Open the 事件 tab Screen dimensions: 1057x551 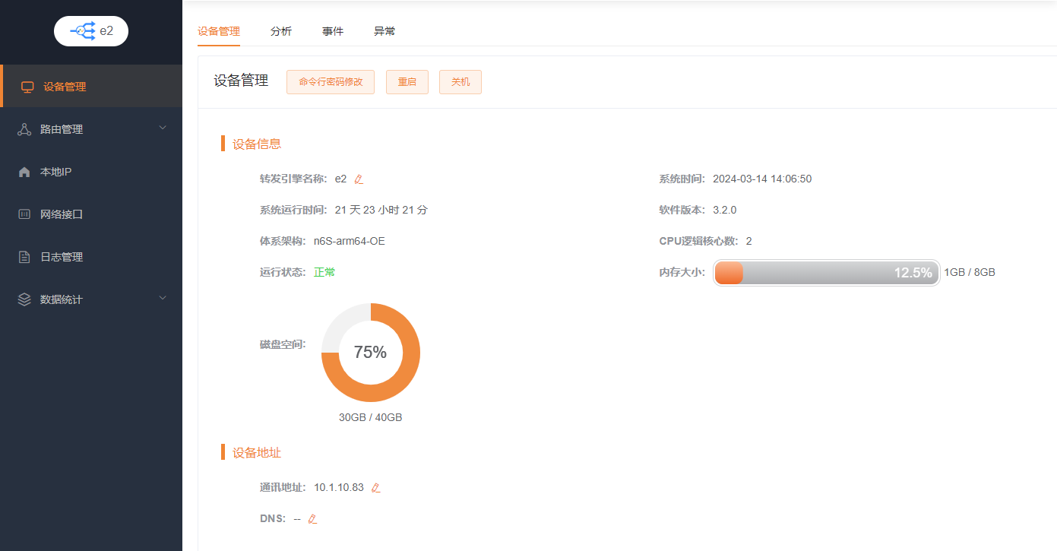click(x=332, y=31)
